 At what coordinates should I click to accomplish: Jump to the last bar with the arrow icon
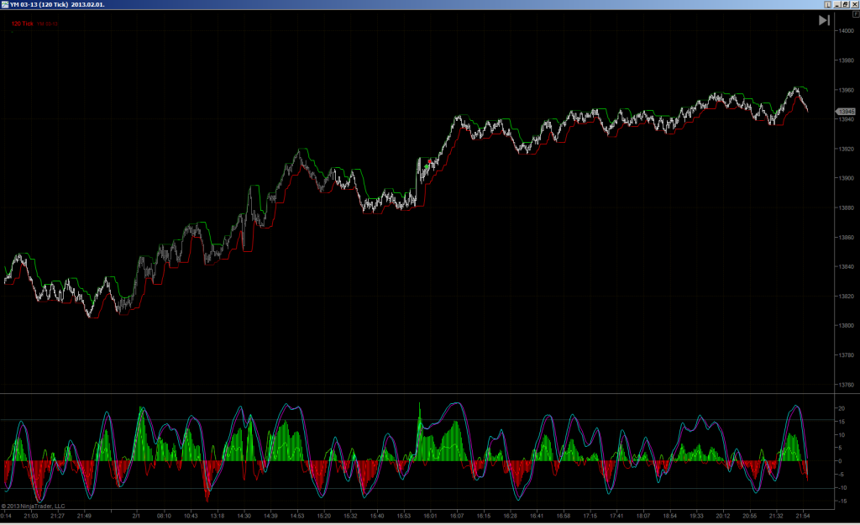(824, 20)
